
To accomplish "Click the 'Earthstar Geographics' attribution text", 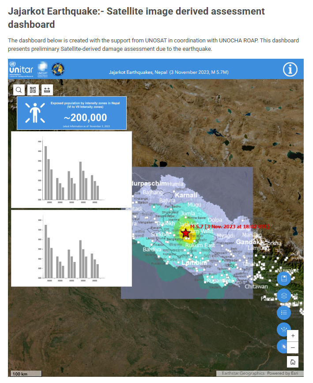I will (x=243, y=373).
